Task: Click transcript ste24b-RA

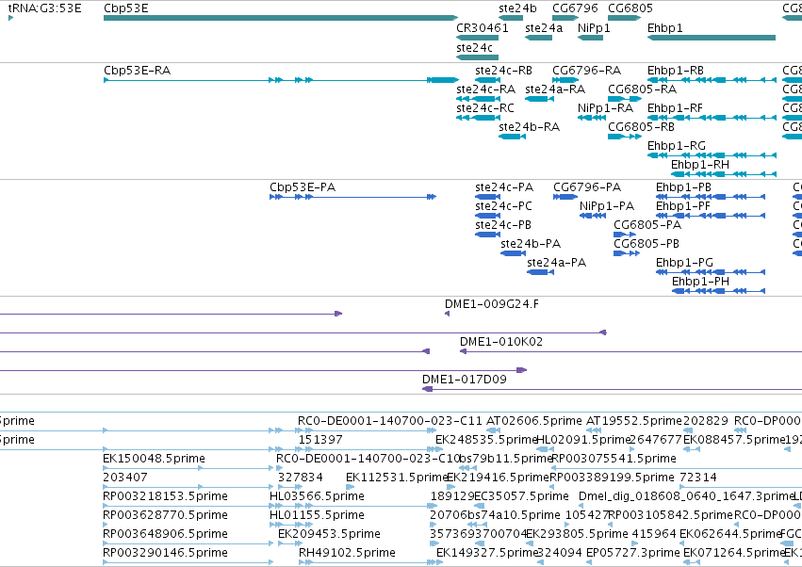Action: point(512,137)
